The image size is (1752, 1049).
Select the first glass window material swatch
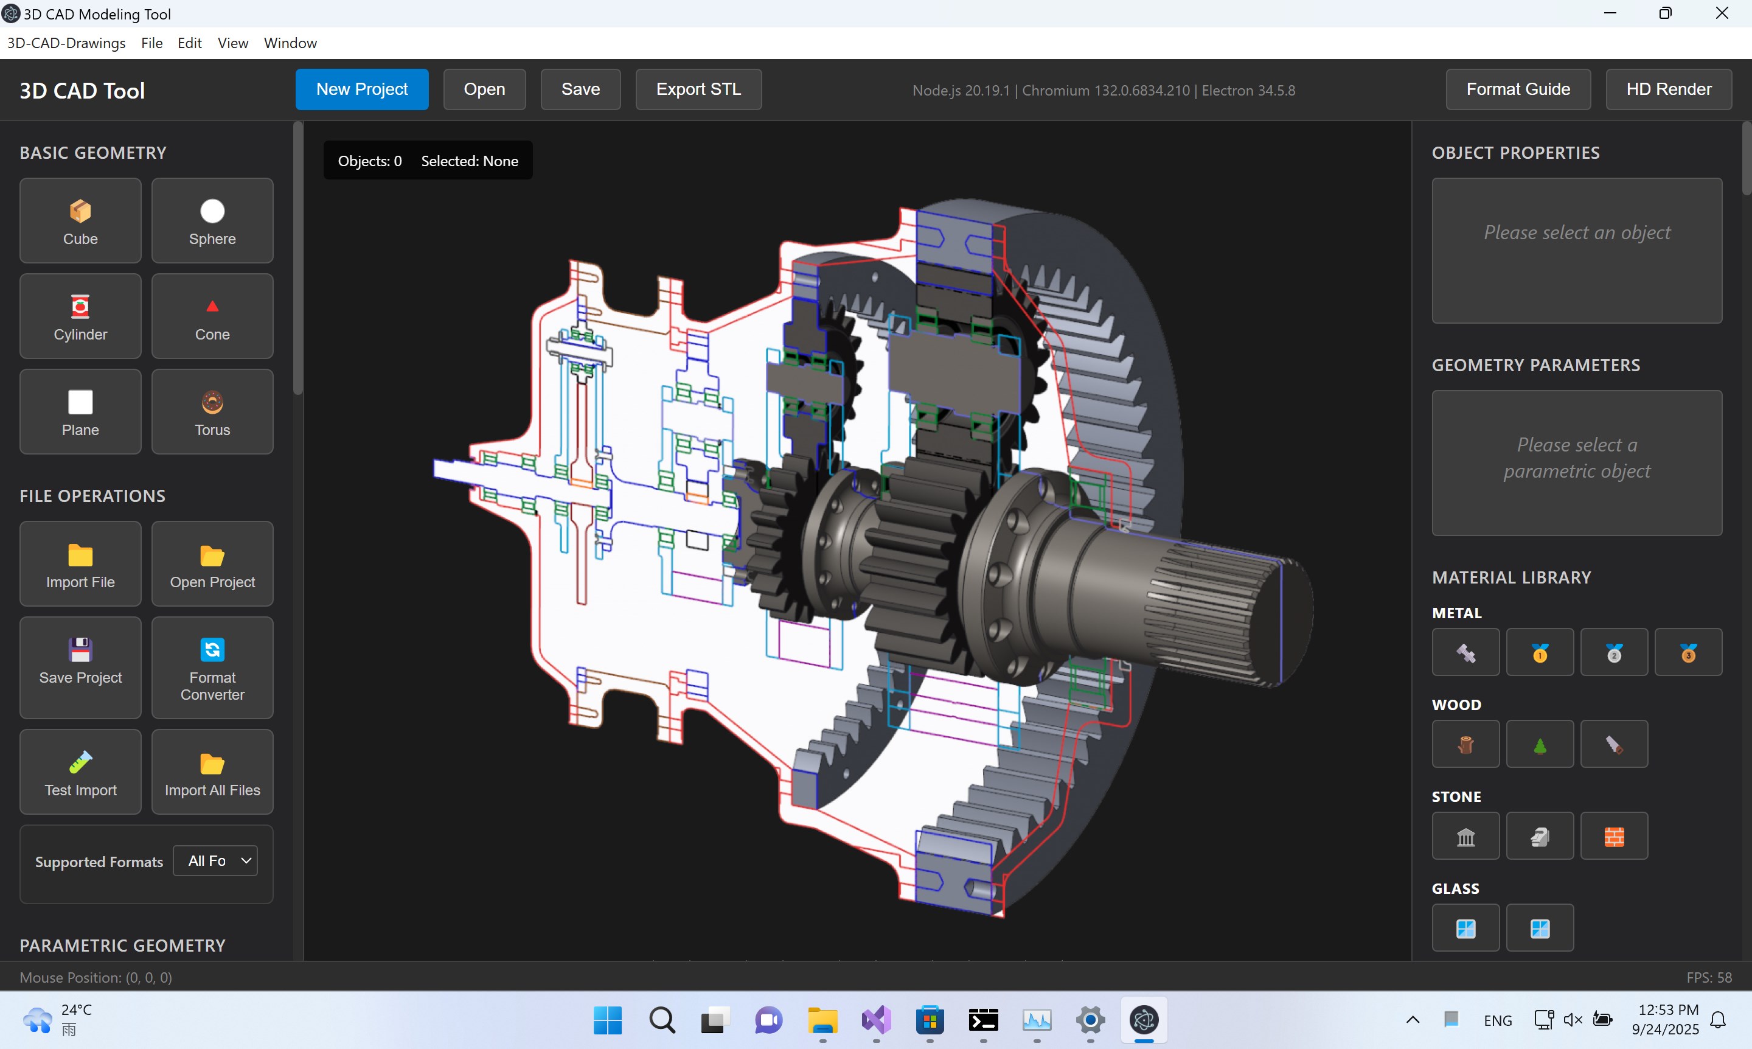click(1465, 927)
